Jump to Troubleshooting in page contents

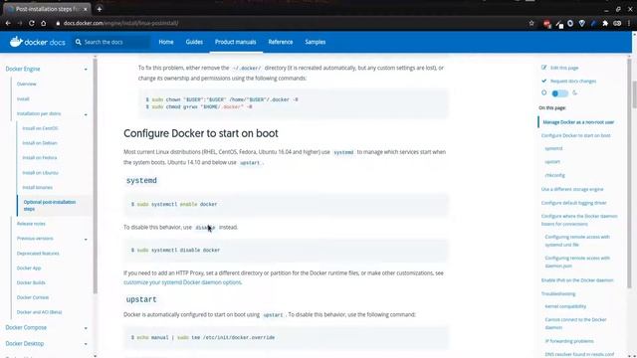click(558, 293)
